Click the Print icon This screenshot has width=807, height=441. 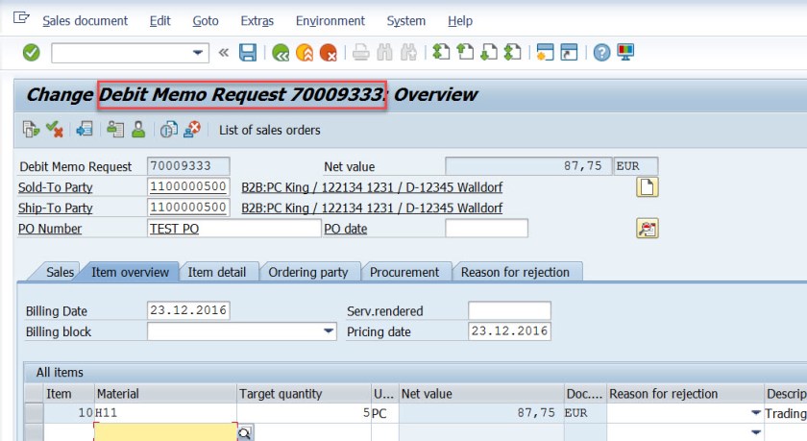click(x=360, y=52)
